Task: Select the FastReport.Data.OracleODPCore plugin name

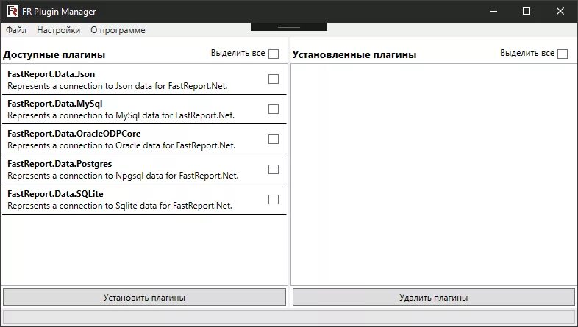Action: 74,133
